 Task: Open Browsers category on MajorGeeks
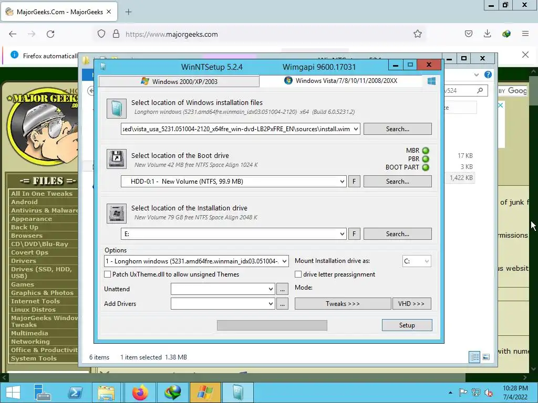click(x=26, y=236)
